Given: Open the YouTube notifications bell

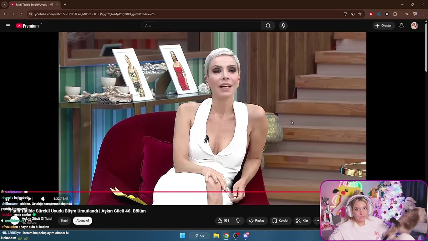Looking at the screenshot, I should pos(402,26).
